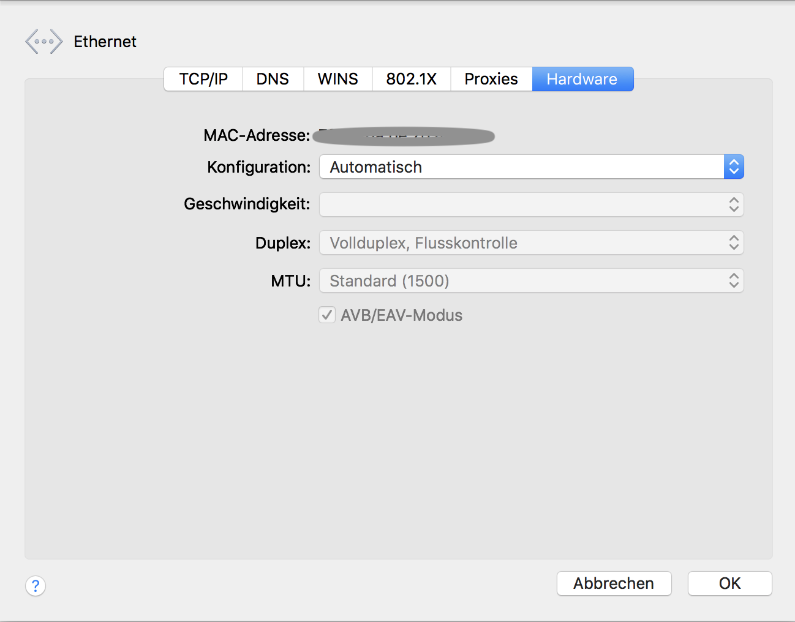Confirm settings with the OK button

(x=729, y=583)
